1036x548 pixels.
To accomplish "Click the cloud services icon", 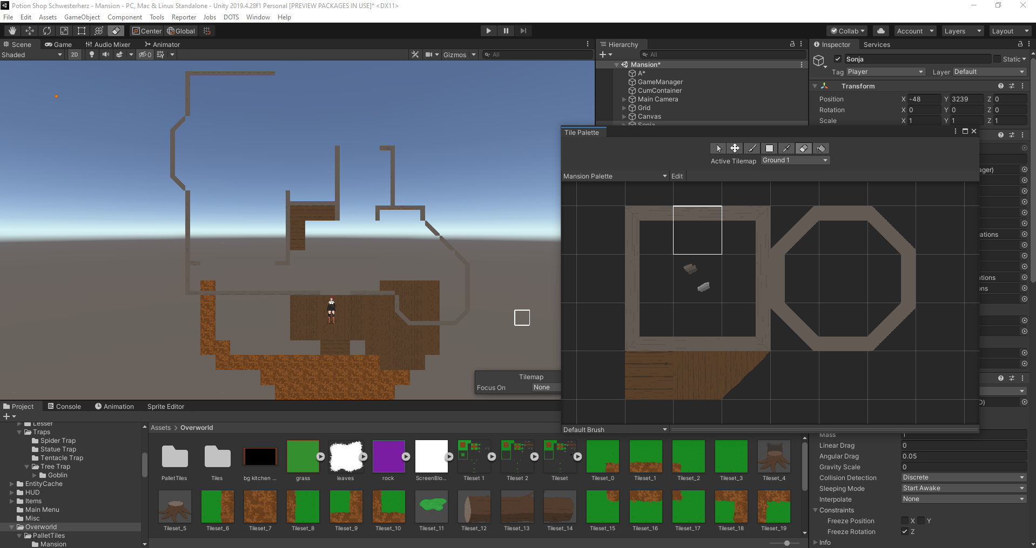I will coord(881,31).
